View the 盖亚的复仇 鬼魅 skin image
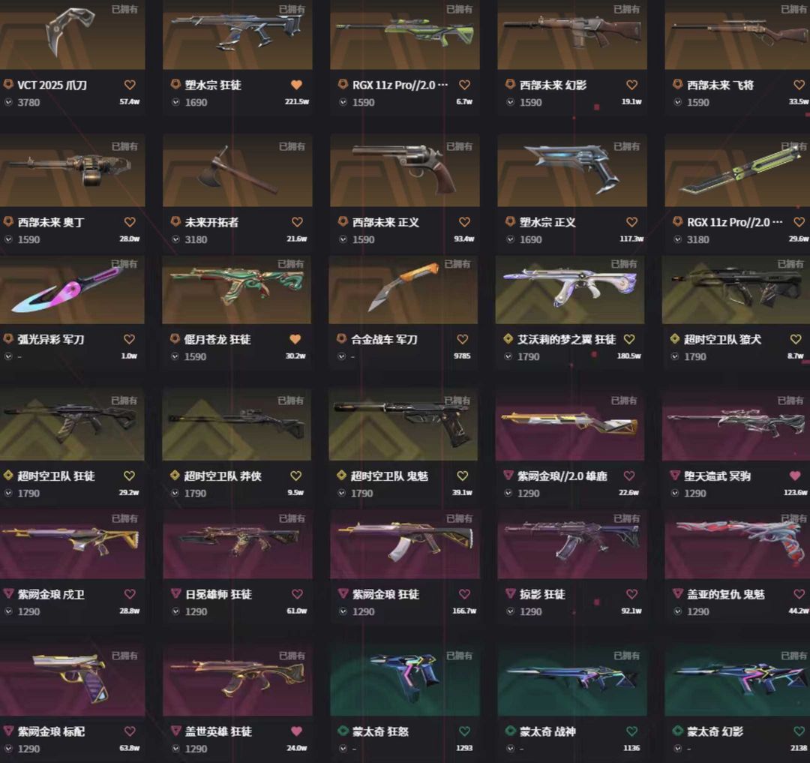Viewport: 810px width, 763px height. tap(737, 544)
